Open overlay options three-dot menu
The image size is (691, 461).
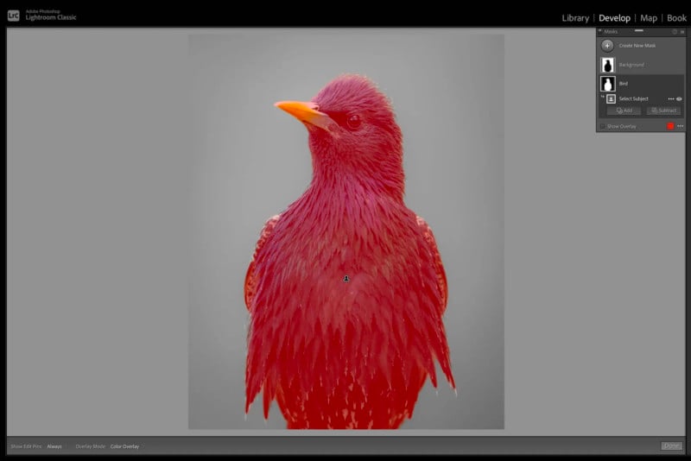(680, 126)
